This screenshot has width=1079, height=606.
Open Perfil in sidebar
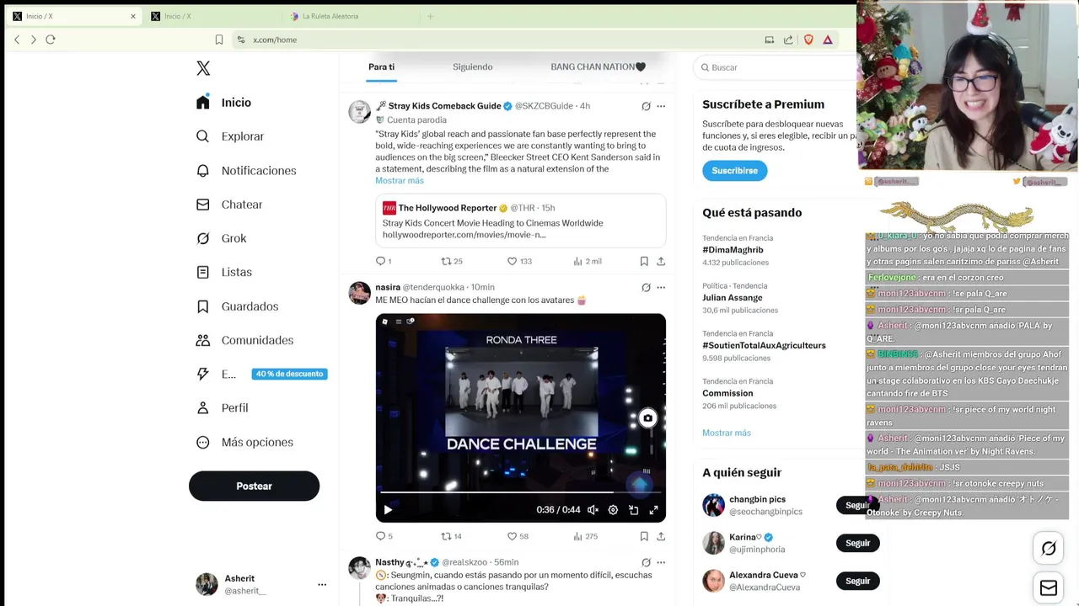pos(222,408)
